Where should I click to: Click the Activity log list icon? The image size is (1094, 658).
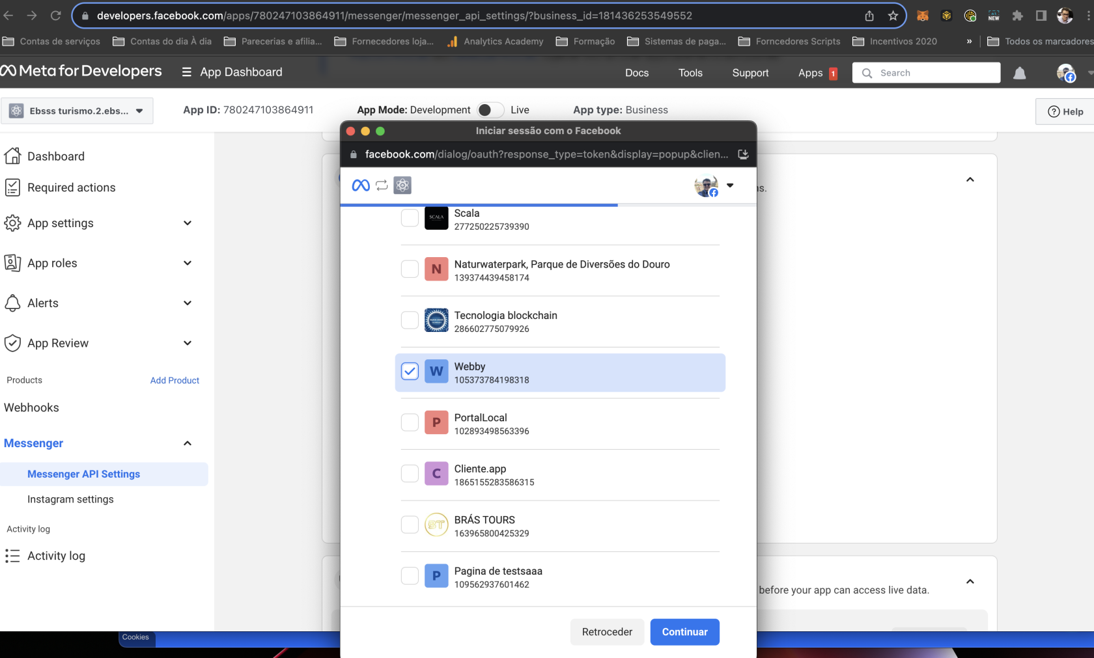pos(12,556)
